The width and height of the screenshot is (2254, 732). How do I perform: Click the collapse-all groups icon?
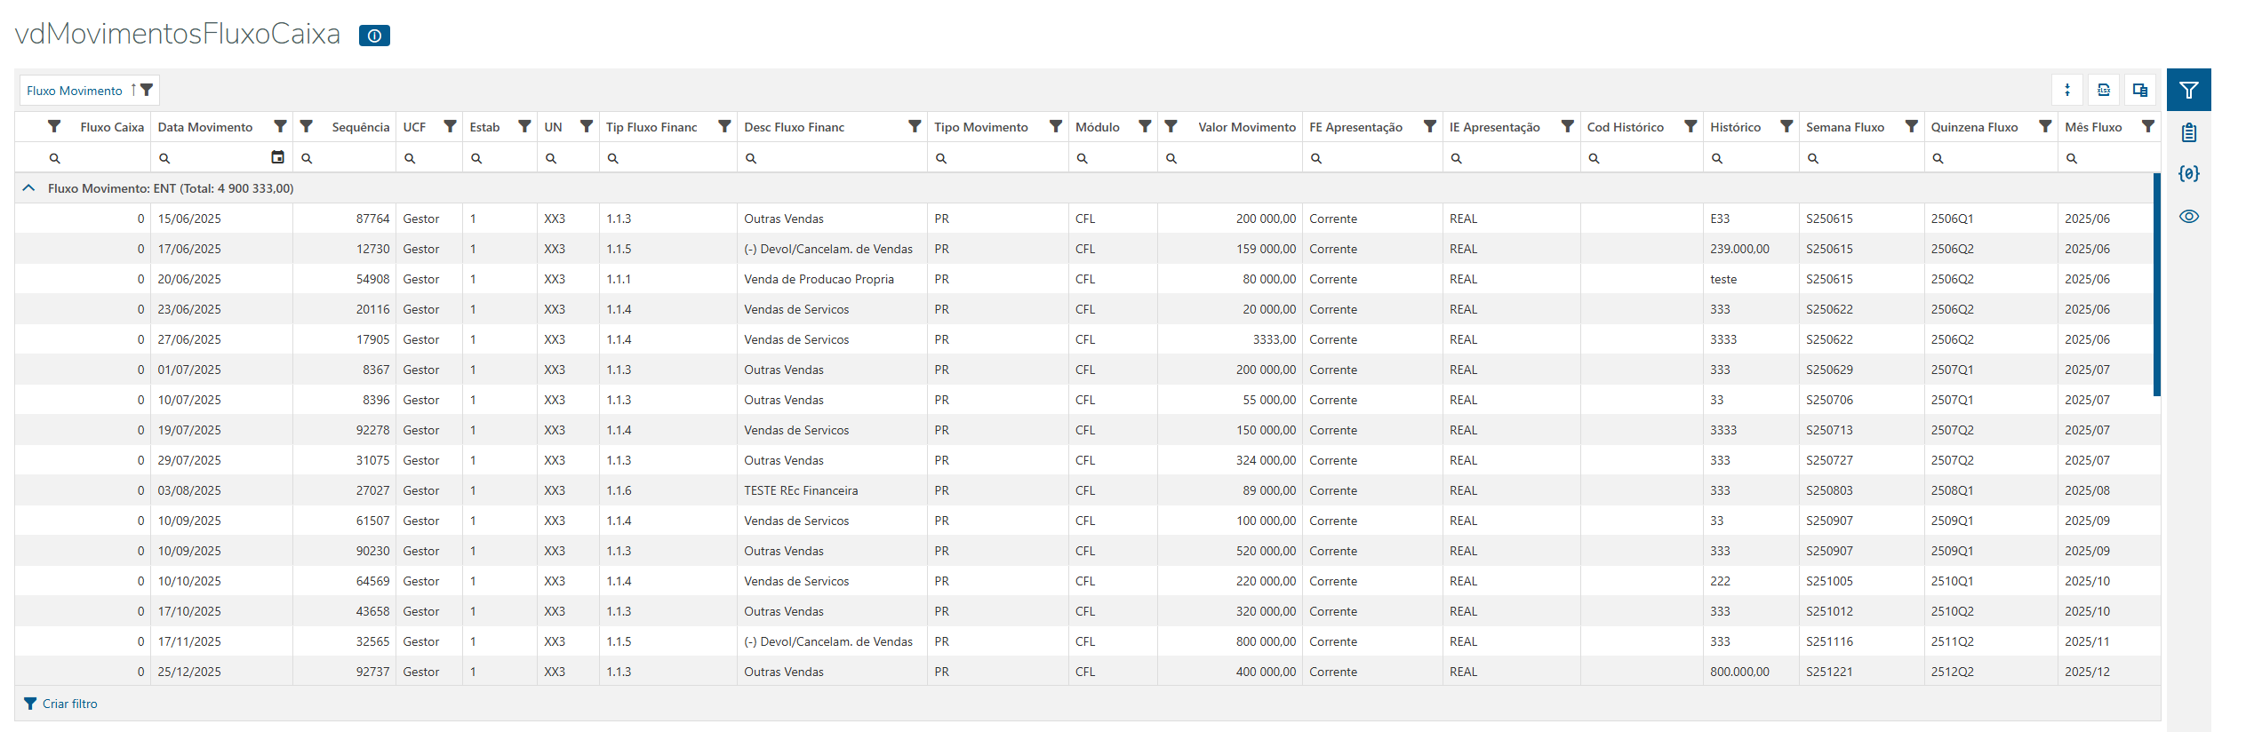coord(2067,90)
